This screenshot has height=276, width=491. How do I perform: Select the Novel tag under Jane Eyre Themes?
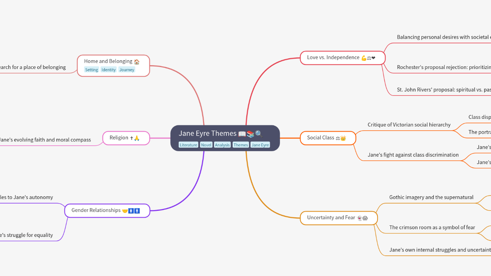(206, 145)
